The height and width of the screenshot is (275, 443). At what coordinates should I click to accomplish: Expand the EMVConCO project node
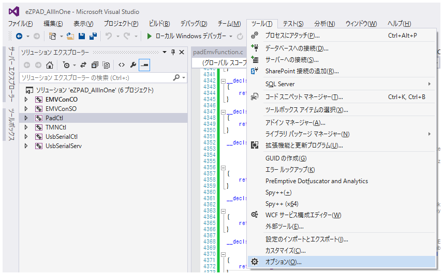[26, 100]
